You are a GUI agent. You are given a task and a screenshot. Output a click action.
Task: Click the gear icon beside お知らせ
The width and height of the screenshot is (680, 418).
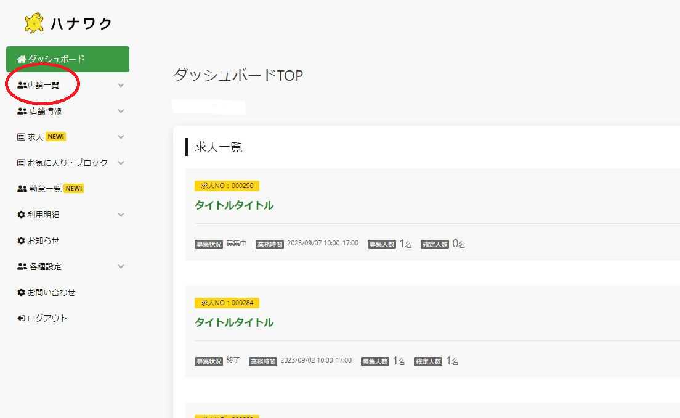tap(20, 240)
